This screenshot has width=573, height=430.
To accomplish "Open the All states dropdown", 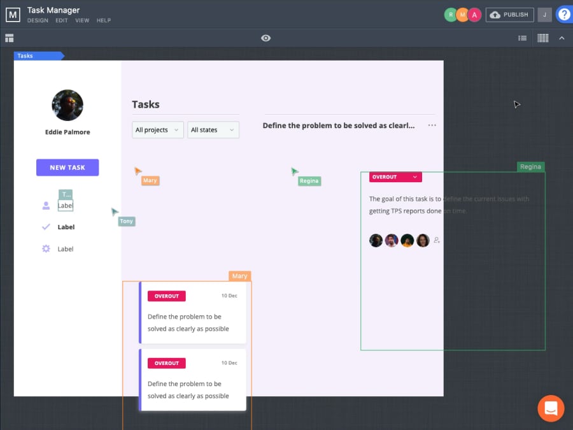I will 213,130.
